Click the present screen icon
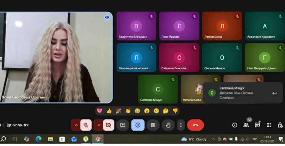The height and width of the screenshot is (146, 285). click(x=123, y=125)
